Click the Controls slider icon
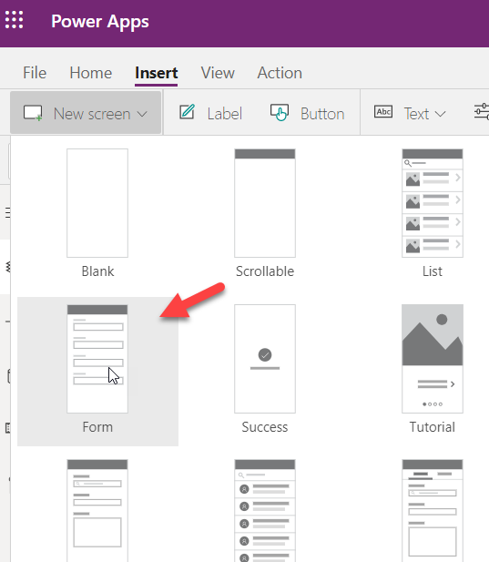The image size is (489, 562). pos(482,112)
